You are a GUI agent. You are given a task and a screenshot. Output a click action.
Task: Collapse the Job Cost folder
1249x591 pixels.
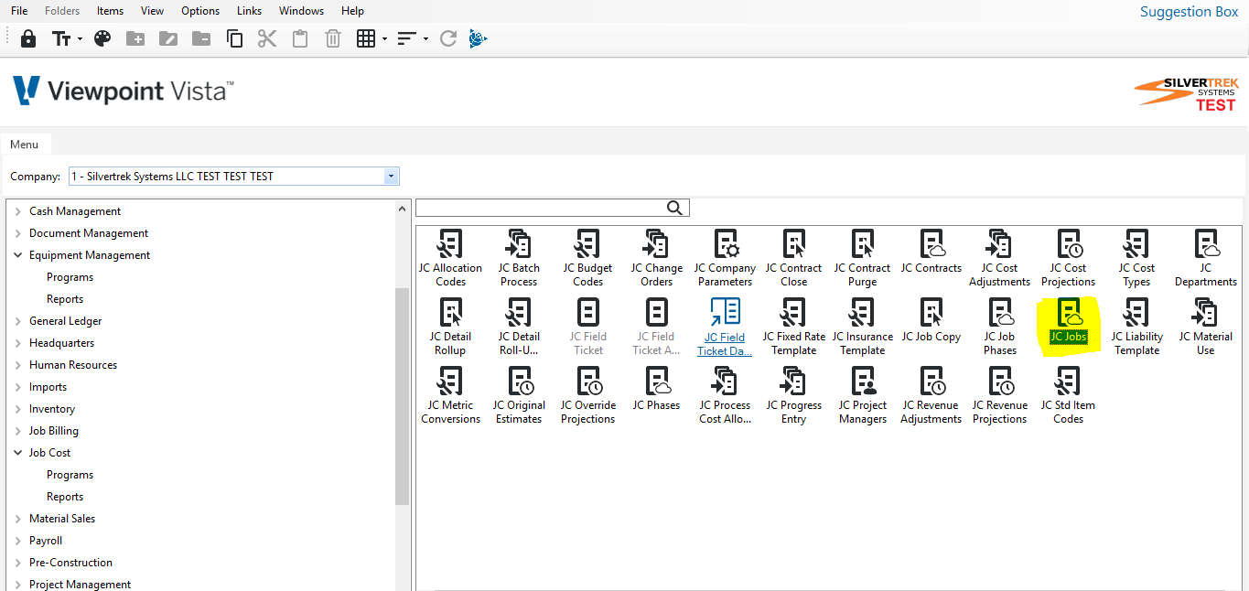[x=17, y=453]
